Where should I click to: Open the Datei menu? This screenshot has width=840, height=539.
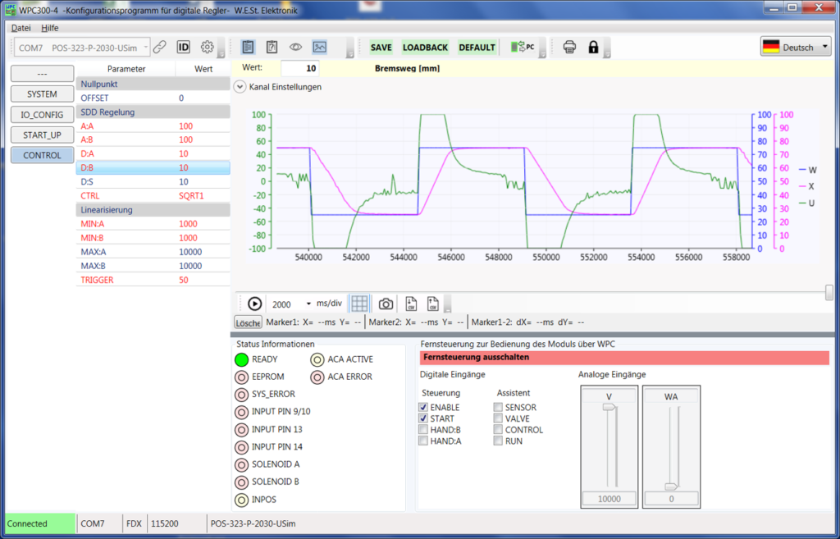(21, 28)
